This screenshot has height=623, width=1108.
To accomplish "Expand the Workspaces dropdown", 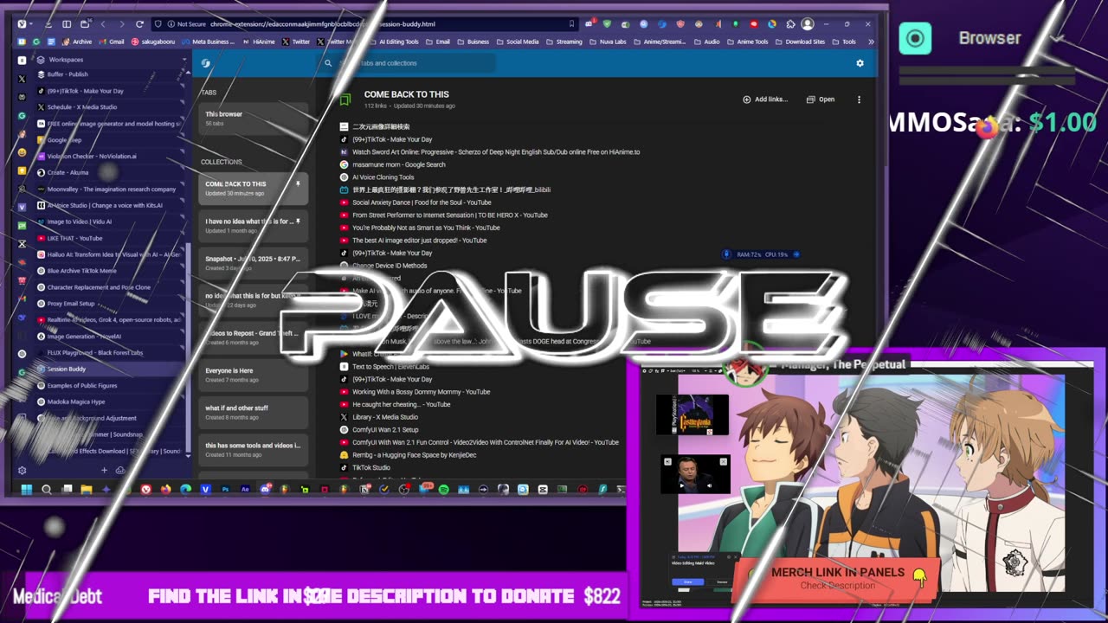I will coord(184,60).
